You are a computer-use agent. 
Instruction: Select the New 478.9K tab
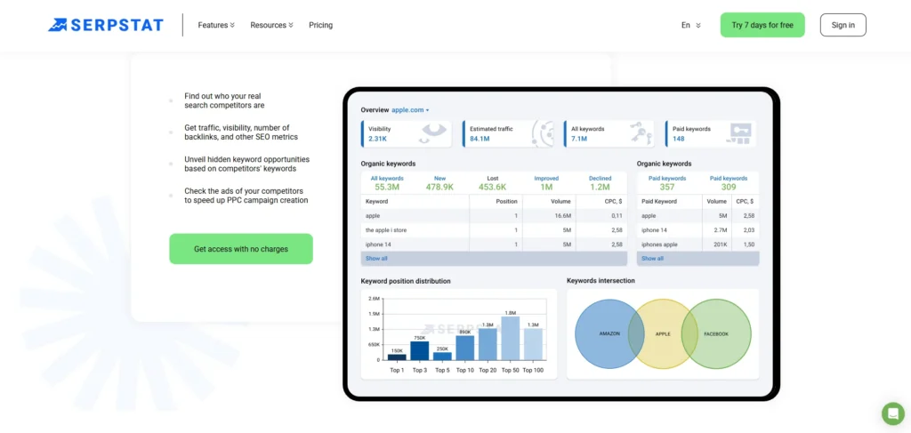[439, 183]
